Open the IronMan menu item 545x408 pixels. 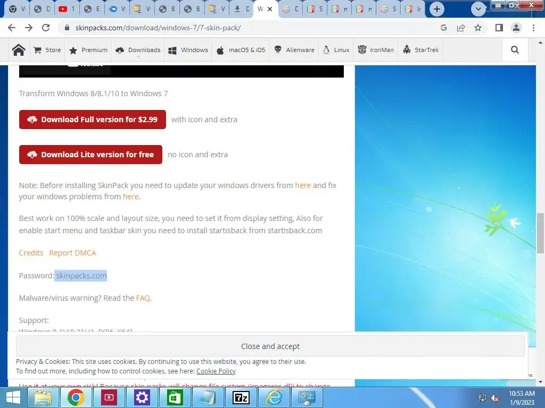(376, 50)
